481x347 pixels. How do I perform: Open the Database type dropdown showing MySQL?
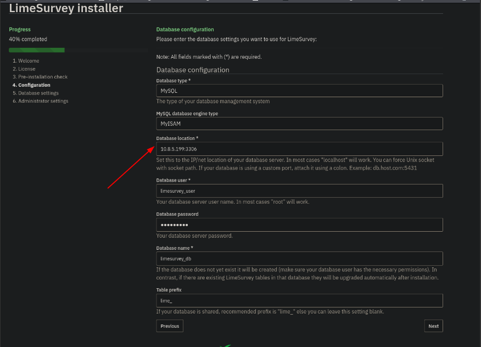click(299, 91)
